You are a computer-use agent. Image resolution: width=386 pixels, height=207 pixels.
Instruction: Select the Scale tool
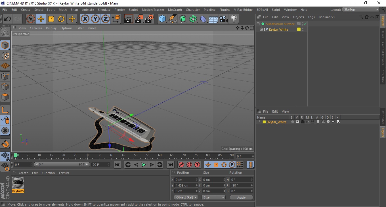51,19
